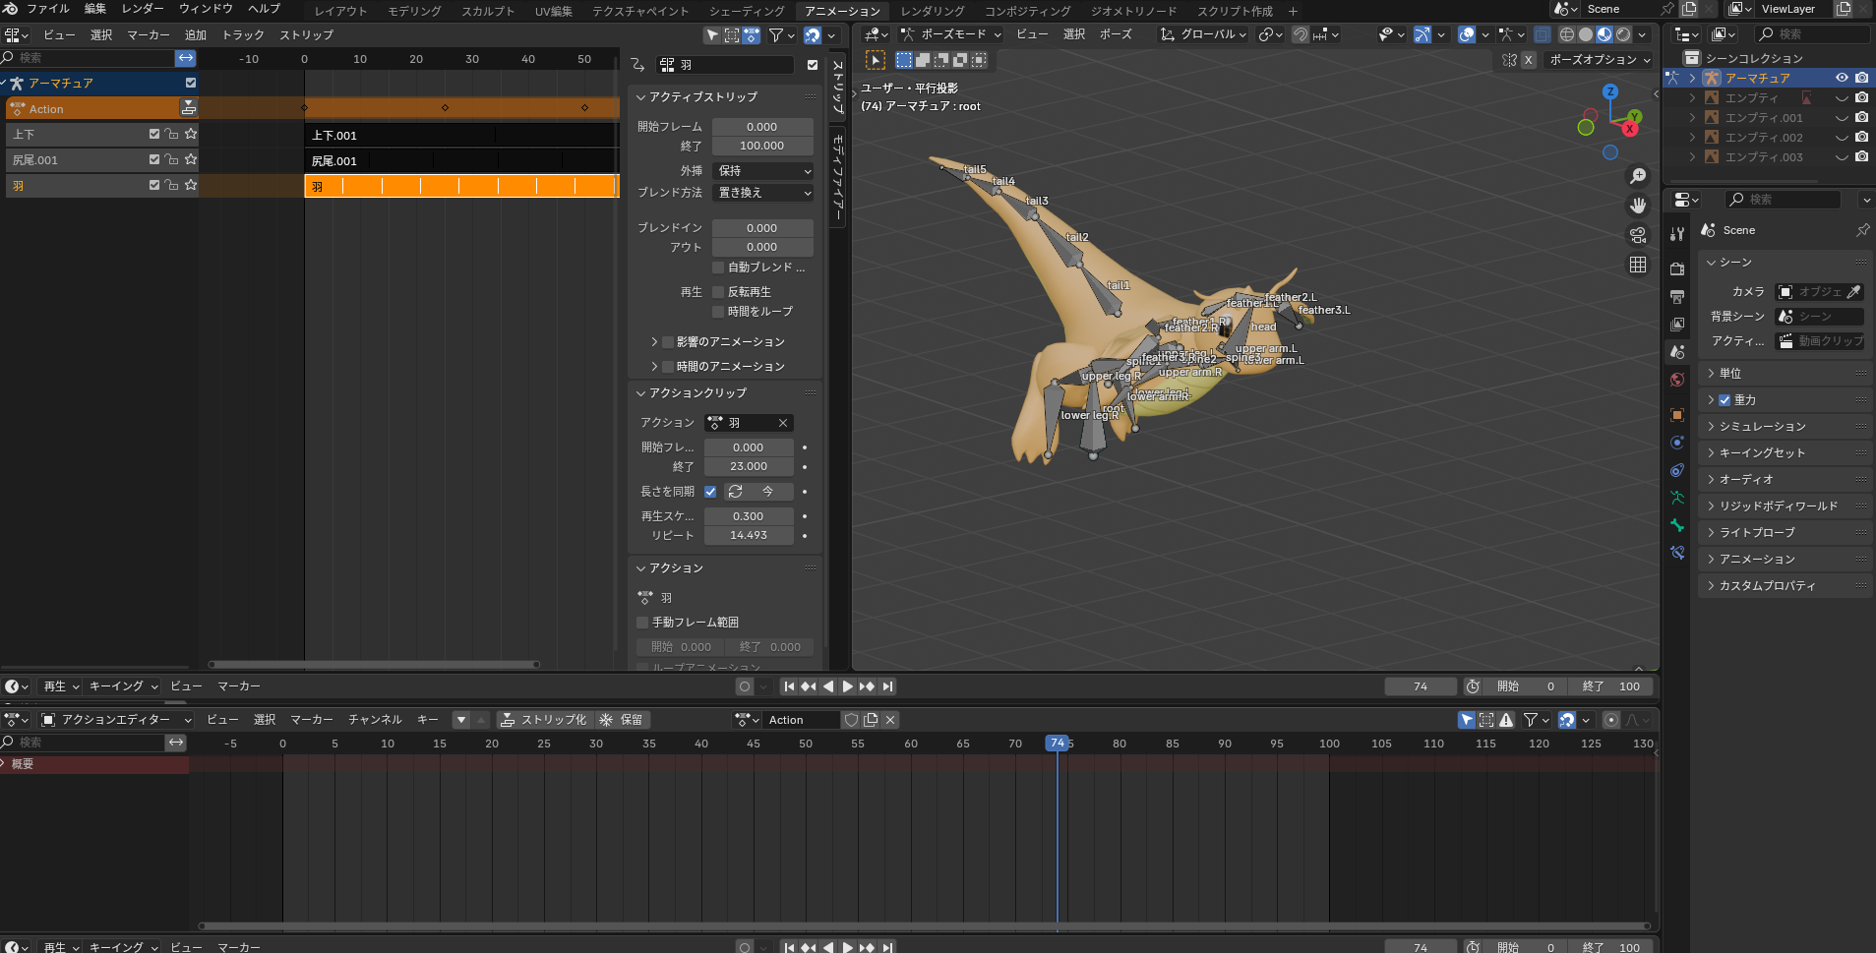The width and height of the screenshot is (1876, 953).
Task: Open the ブレンド方法 dropdown
Action: pyautogui.click(x=762, y=193)
